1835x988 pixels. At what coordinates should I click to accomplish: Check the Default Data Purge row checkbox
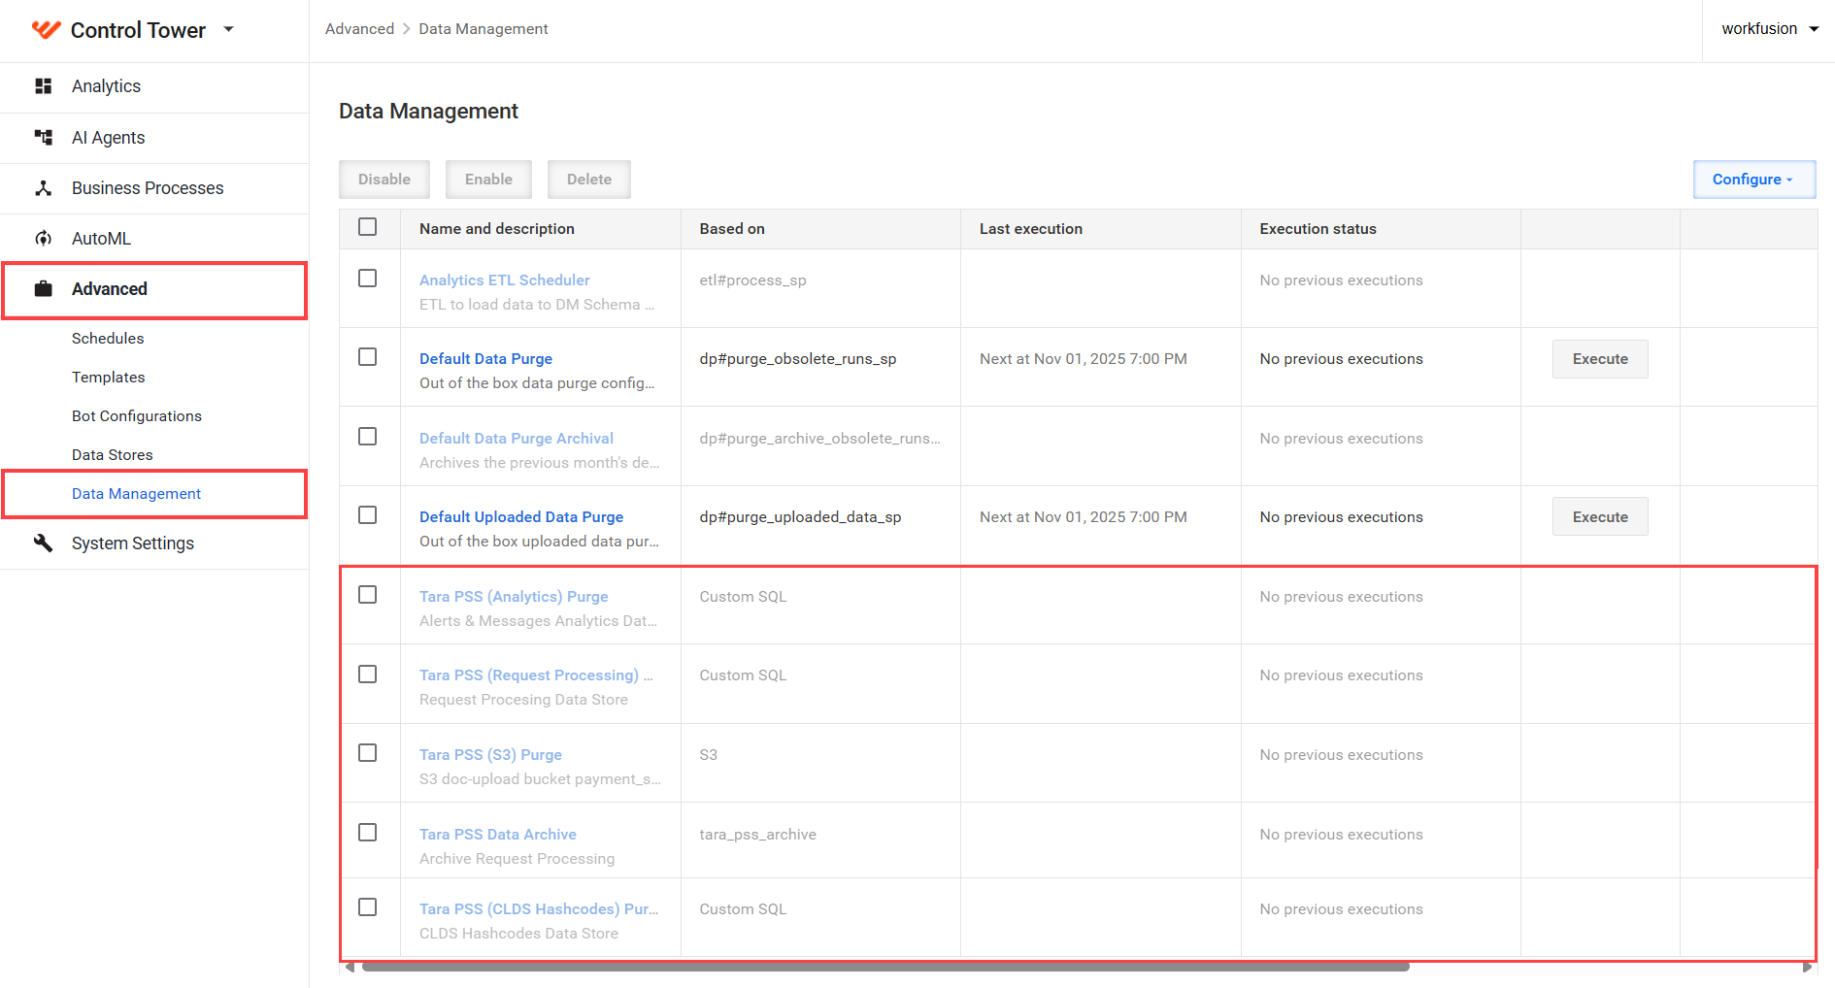click(368, 357)
